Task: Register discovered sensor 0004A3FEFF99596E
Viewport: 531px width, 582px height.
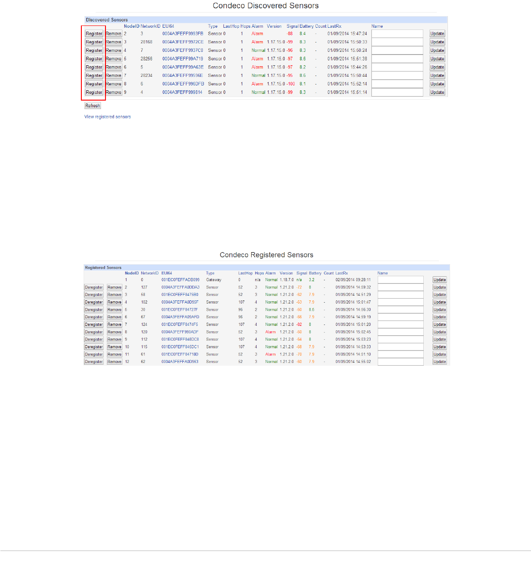Action: coord(94,76)
